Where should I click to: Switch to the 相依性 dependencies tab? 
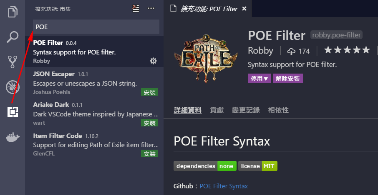click(x=278, y=110)
